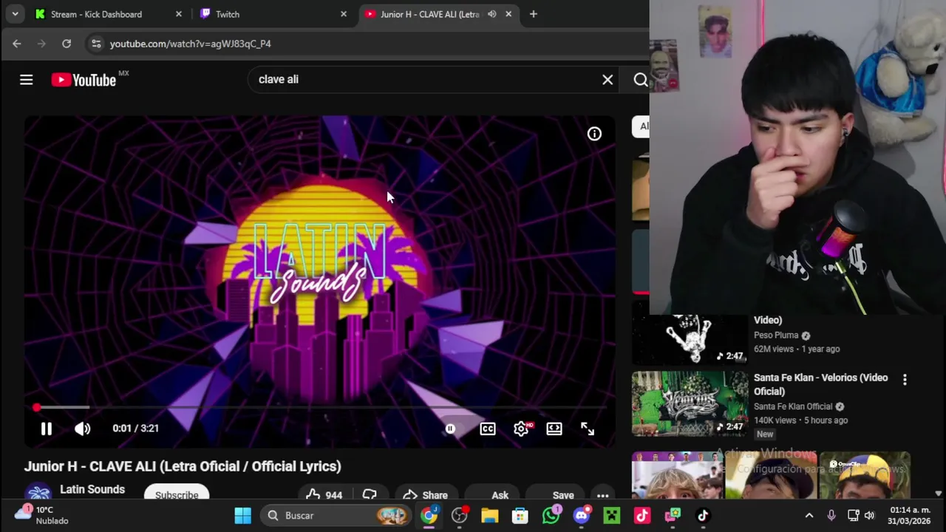Click the address bar URL
Image resolution: width=946 pixels, height=532 pixels.
(190, 44)
